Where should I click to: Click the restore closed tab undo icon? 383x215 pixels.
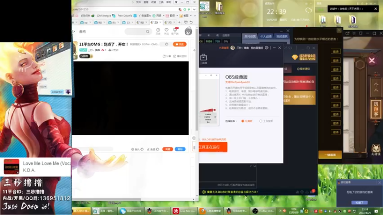191,22
